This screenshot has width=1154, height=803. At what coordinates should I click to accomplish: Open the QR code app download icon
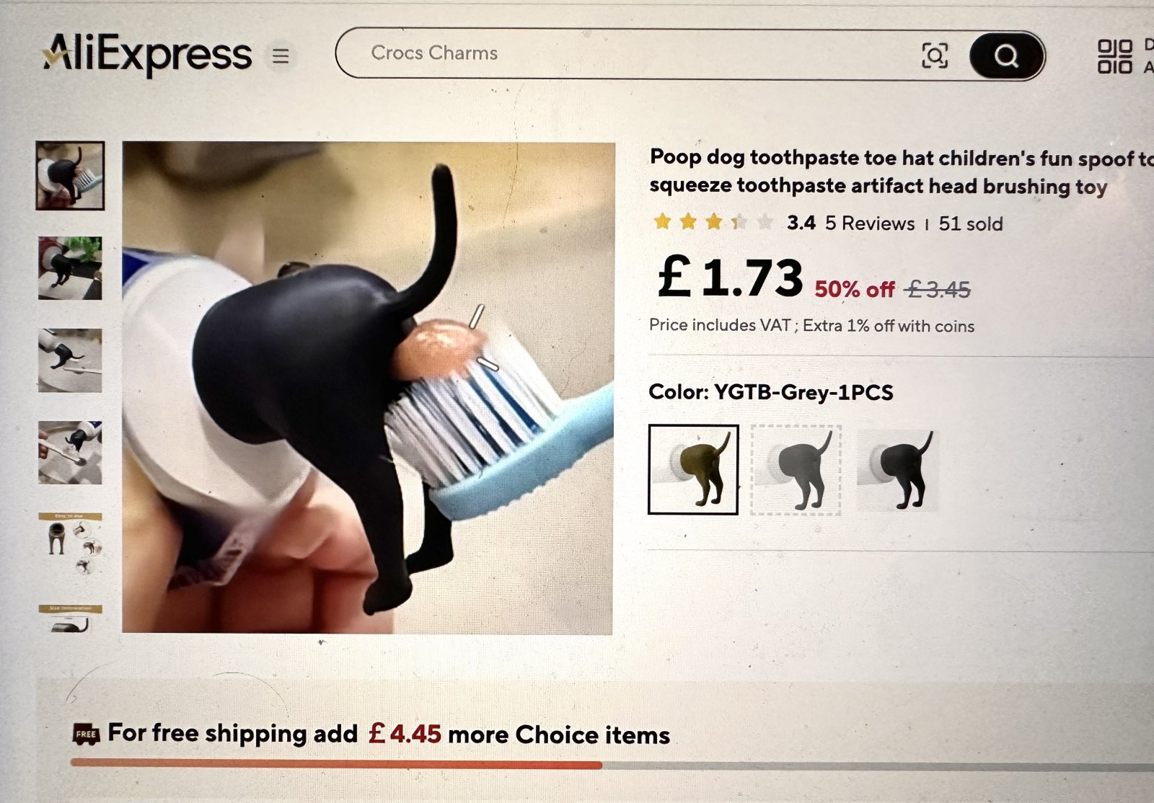pyautogui.click(x=1114, y=56)
